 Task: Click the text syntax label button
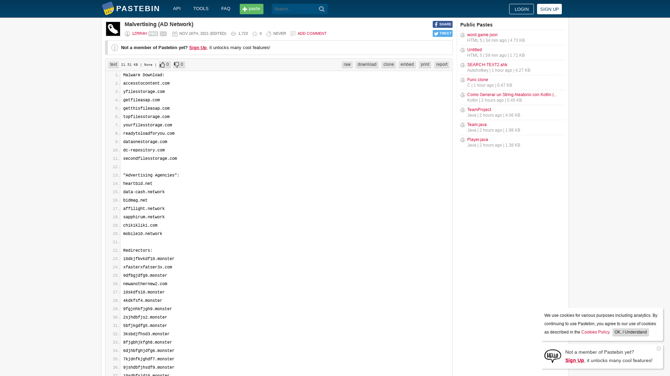tap(114, 65)
